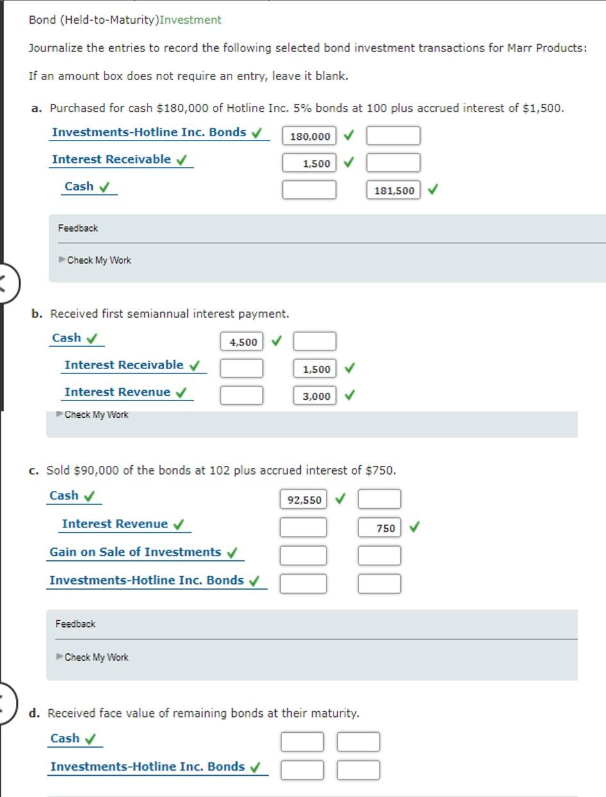Select the Cash account label in entry b

pyautogui.click(x=67, y=337)
